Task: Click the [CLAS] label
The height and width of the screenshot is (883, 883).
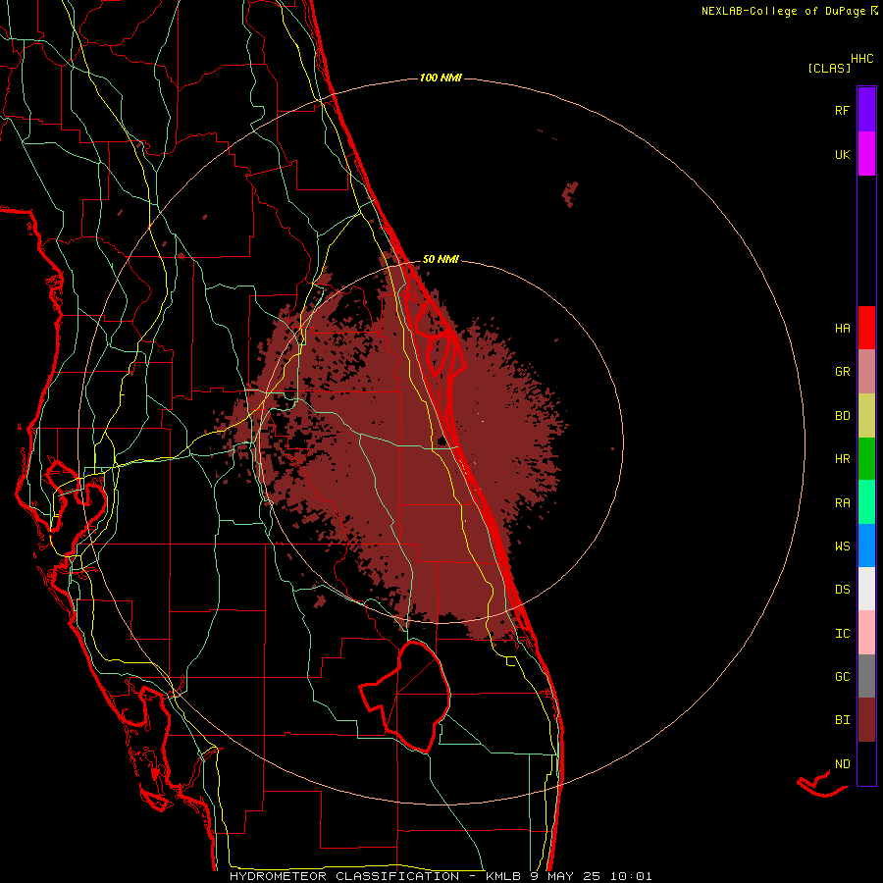Action: tap(829, 69)
